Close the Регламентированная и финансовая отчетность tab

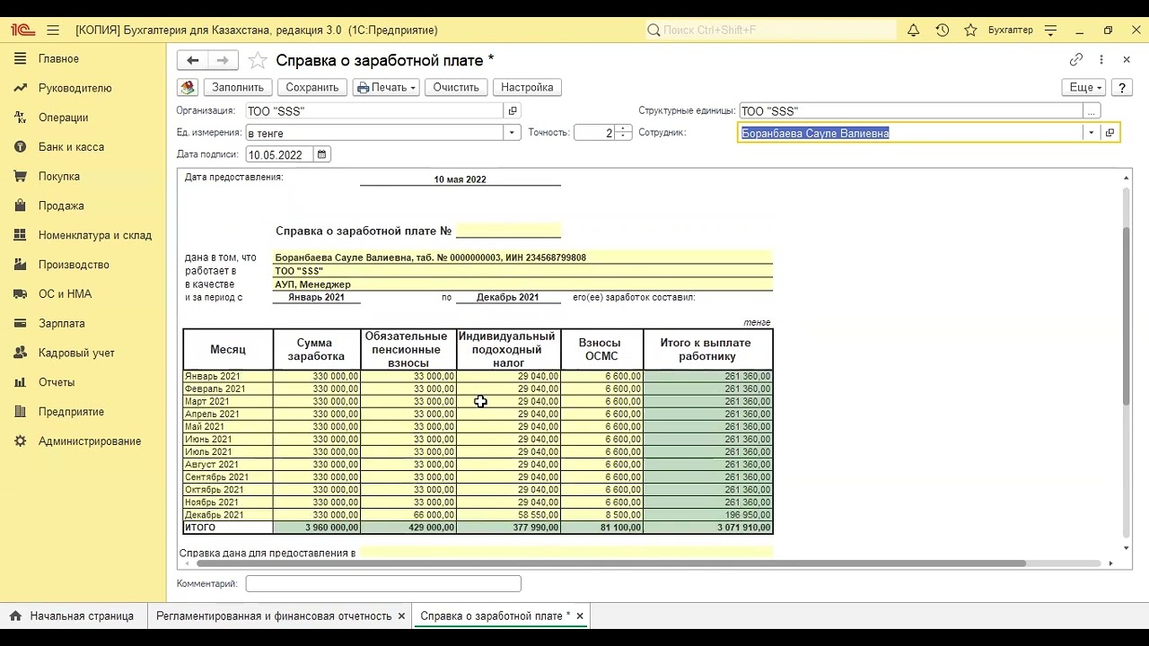[401, 616]
